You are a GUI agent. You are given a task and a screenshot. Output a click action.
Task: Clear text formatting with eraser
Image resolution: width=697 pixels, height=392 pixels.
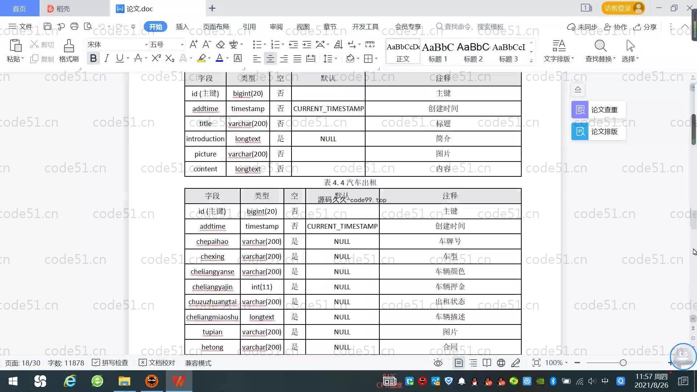220,45
